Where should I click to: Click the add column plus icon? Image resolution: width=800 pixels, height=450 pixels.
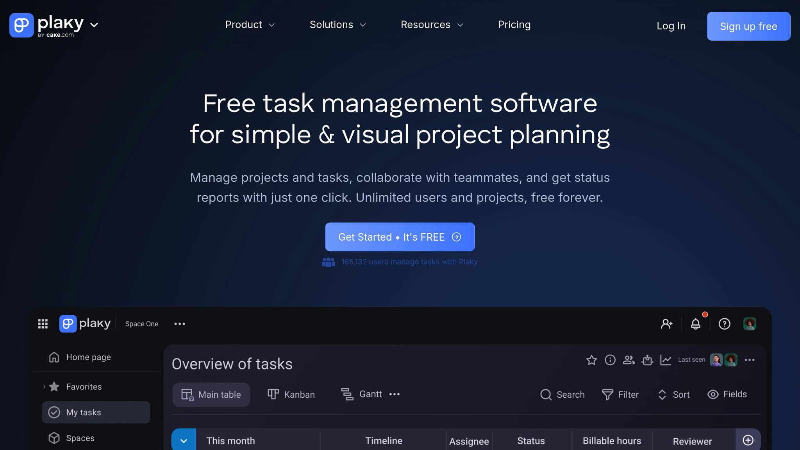[748, 440]
